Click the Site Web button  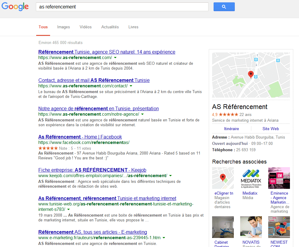click(x=271, y=129)
